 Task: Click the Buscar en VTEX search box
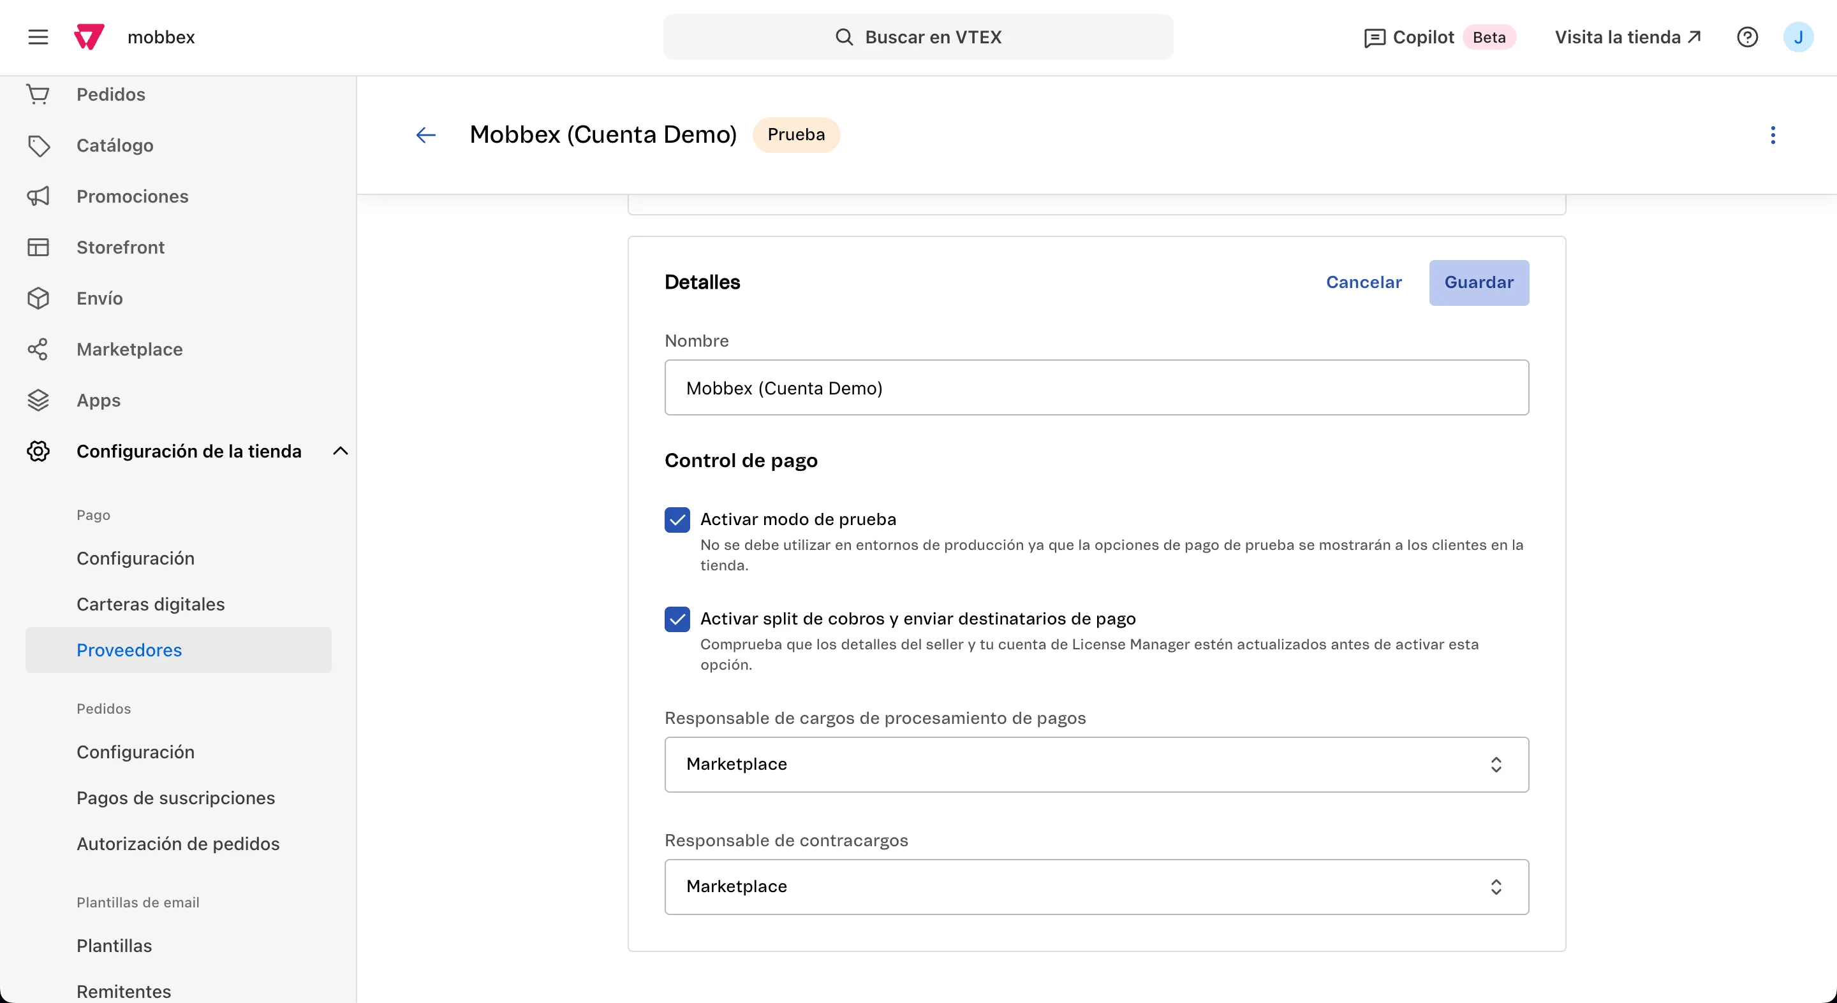tap(918, 37)
